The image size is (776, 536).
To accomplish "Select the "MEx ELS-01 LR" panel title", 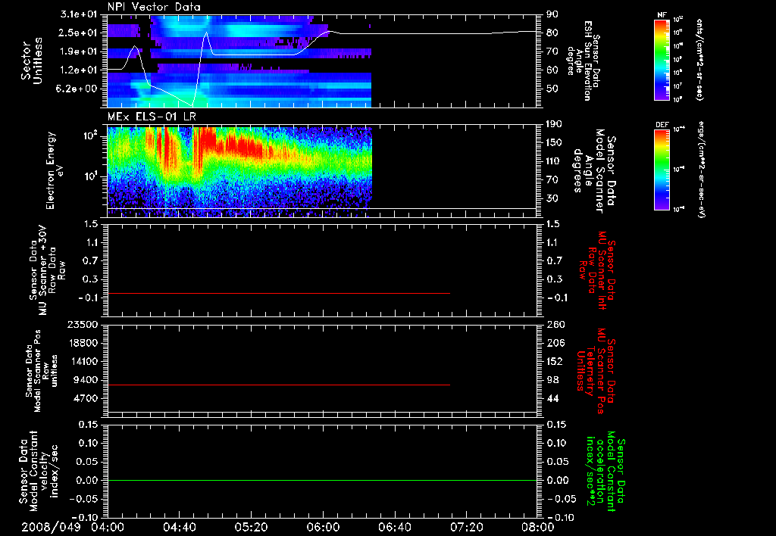I will (152, 117).
